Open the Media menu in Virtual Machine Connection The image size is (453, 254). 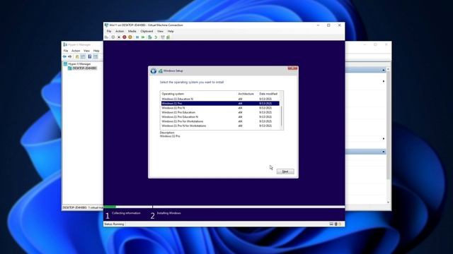[132, 31]
